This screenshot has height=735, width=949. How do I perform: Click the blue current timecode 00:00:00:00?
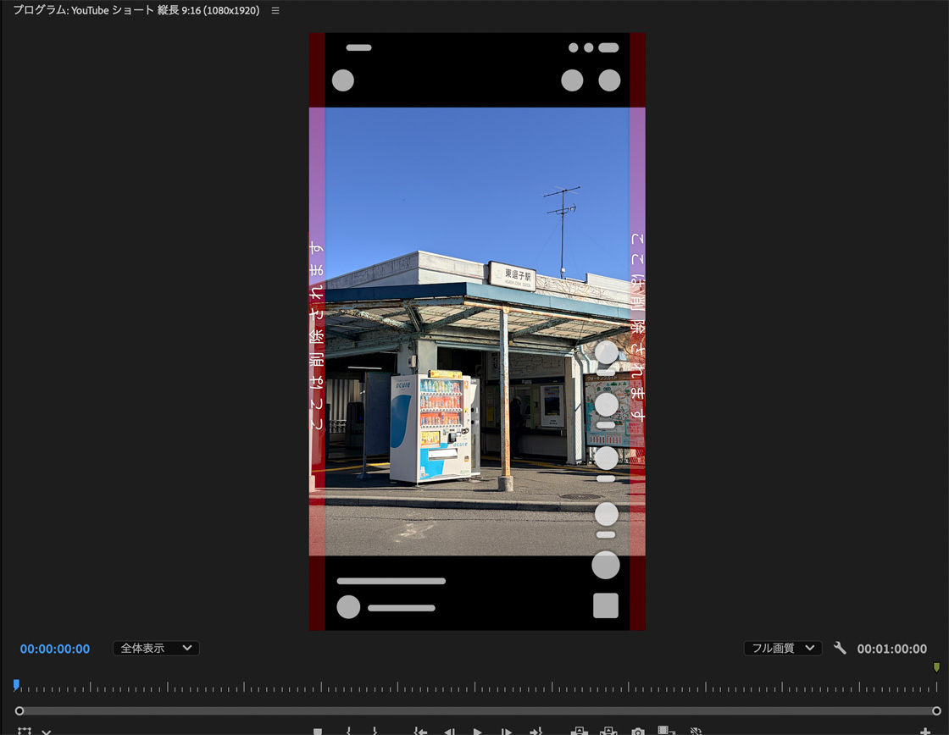click(x=55, y=649)
